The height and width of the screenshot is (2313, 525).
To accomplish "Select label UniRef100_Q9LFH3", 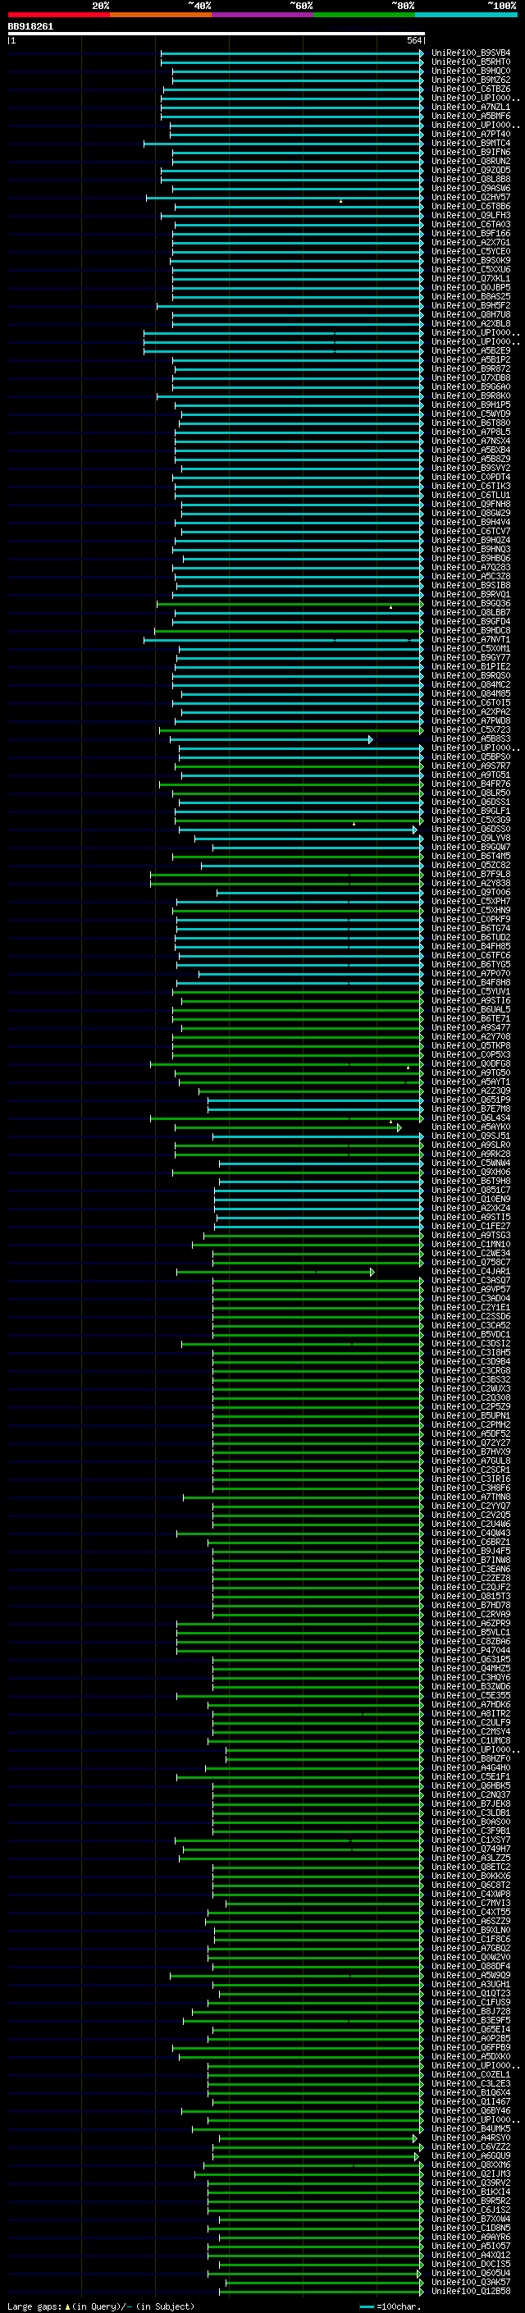I will (x=471, y=216).
